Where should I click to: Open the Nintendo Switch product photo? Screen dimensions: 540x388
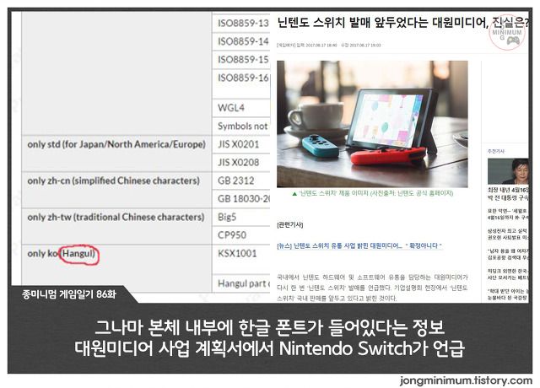(372, 124)
